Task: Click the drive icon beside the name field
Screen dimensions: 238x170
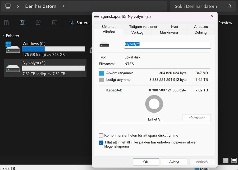Action: (x=104, y=45)
